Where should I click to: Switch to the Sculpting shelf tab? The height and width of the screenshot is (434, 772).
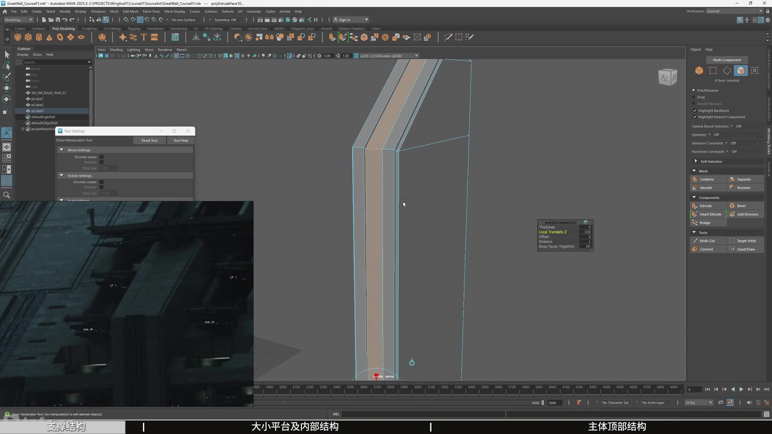coord(89,29)
